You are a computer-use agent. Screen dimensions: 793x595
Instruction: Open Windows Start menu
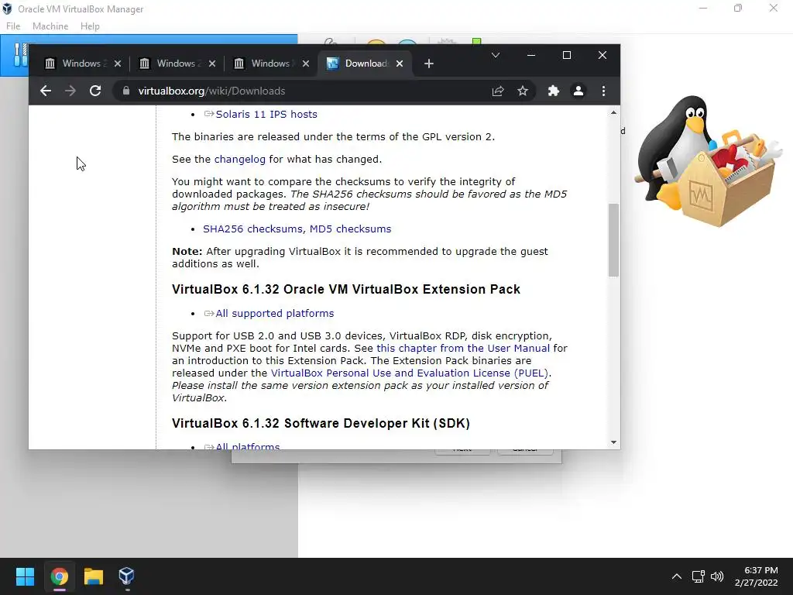[x=25, y=576]
